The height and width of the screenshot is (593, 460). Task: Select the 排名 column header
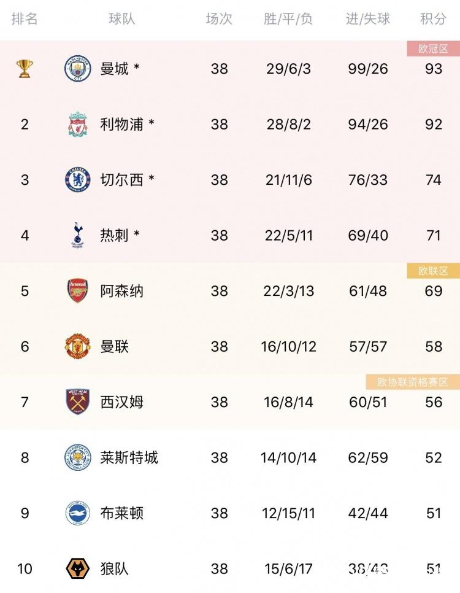(25, 18)
